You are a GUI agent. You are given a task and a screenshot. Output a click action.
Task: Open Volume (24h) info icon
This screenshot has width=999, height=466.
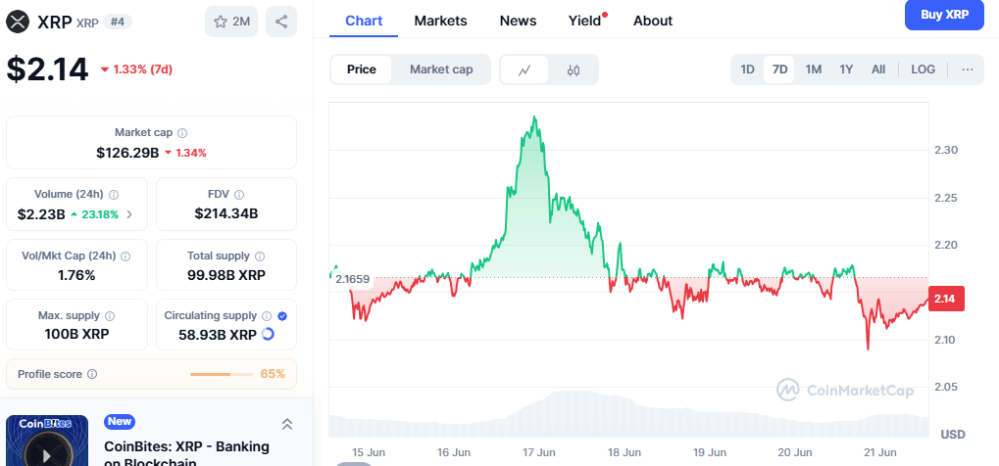click(114, 195)
